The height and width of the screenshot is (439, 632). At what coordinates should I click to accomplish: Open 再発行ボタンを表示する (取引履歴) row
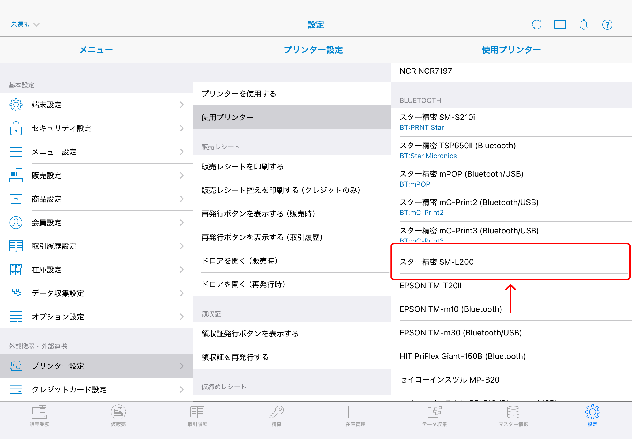click(x=292, y=237)
